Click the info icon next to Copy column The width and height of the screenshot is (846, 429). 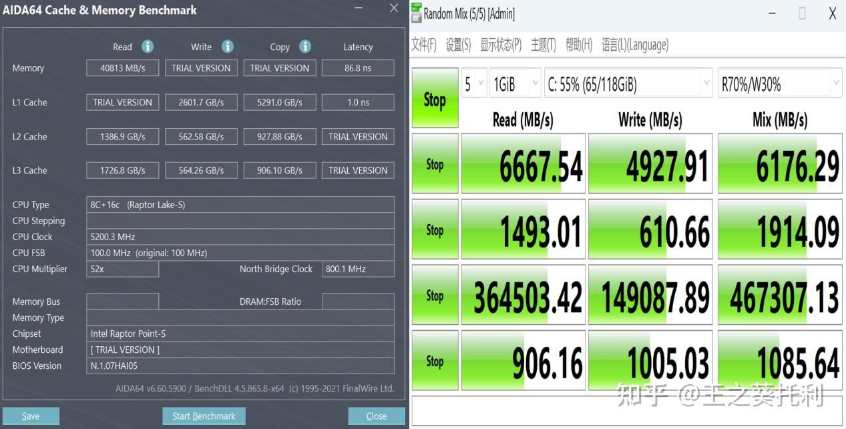(305, 47)
